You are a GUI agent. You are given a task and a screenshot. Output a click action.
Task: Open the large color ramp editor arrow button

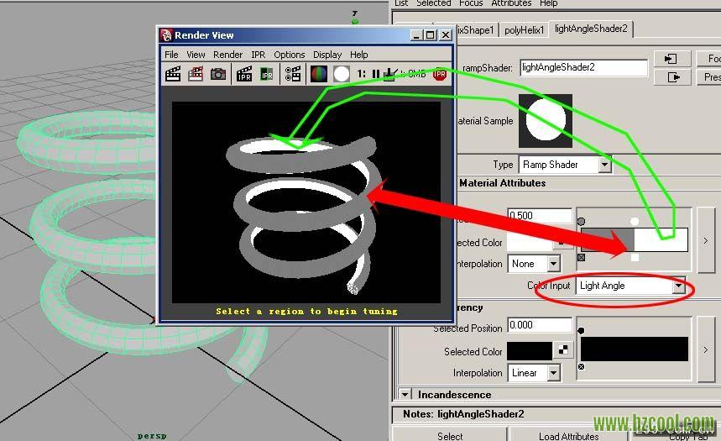[706, 240]
